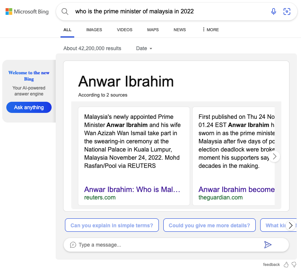Screen dimensions: 301x270
Task: Click the theguardian.com source URL
Action: coord(220,198)
